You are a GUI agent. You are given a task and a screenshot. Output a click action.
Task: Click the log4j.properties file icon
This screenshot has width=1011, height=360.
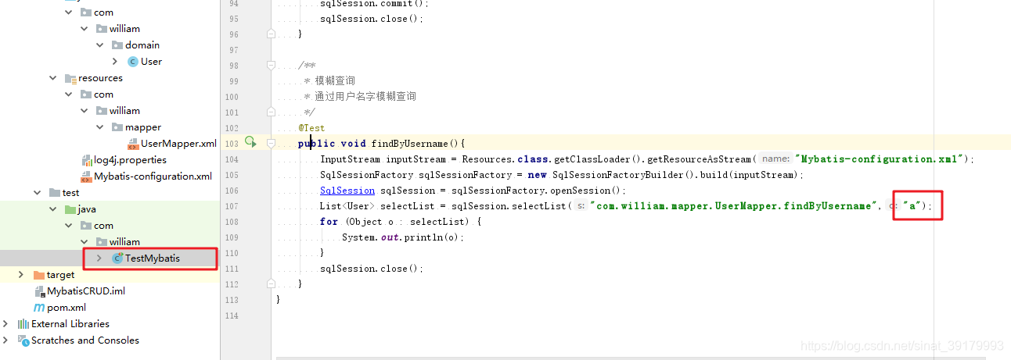click(88, 160)
